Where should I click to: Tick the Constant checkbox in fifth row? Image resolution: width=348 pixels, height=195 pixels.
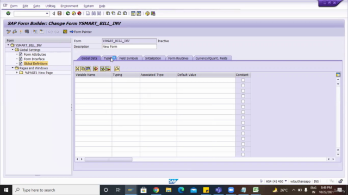[x=243, y=101]
